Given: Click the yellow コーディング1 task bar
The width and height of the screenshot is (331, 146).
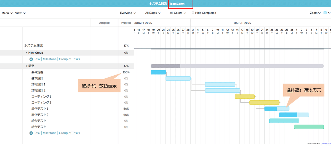Looking at the screenshot, I should click(244, 97).
